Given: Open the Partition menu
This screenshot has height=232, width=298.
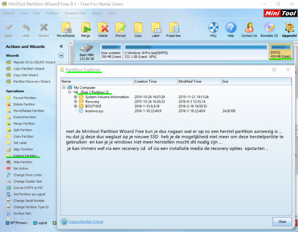Looking at the screenshot, I should (52, 13).
